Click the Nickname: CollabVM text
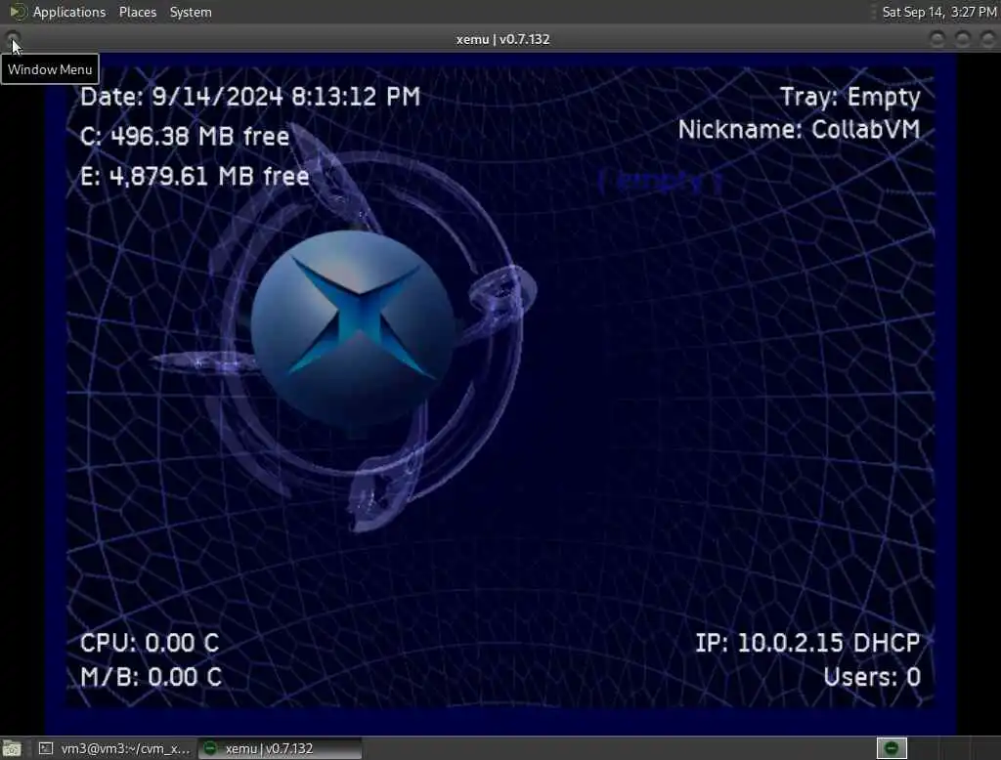Viewport: 1001px width, 760px height. (x=800, y=130)
